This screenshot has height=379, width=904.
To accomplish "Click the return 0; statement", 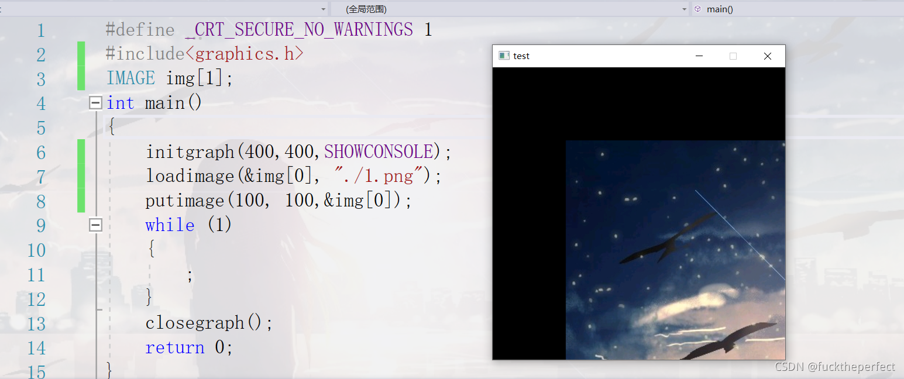I will (189, 347).
